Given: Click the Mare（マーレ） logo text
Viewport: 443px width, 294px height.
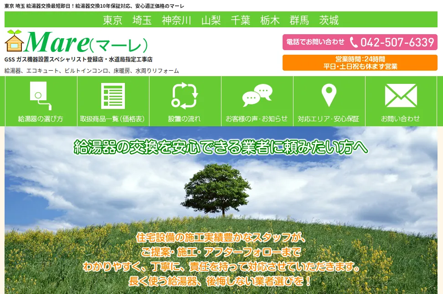Looking at the screenshot, I should click(86, 42).
